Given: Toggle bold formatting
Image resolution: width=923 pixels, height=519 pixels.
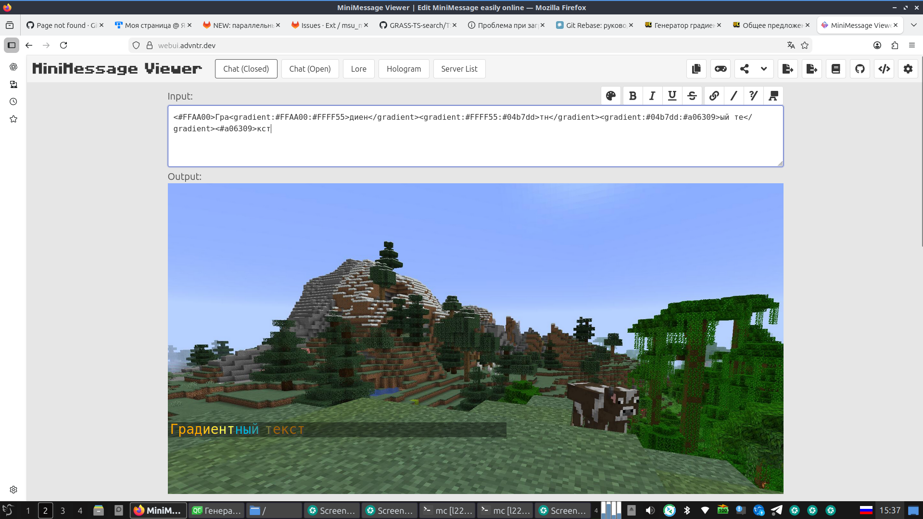Looking at the screenshot, I should coord(632,96).
